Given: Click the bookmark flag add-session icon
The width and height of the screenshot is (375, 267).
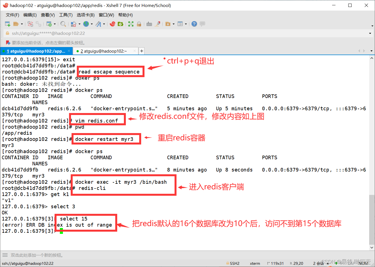Looking at the screenshot, I should (x=8, y=43).
